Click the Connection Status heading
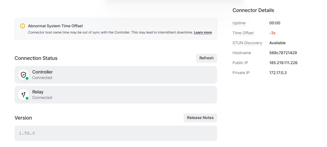The height and width of the screenshot is (147, 327). point(36,58)
